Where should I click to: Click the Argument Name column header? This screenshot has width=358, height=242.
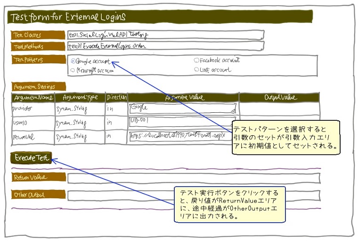pyautogui.click(x=33, y=98)
